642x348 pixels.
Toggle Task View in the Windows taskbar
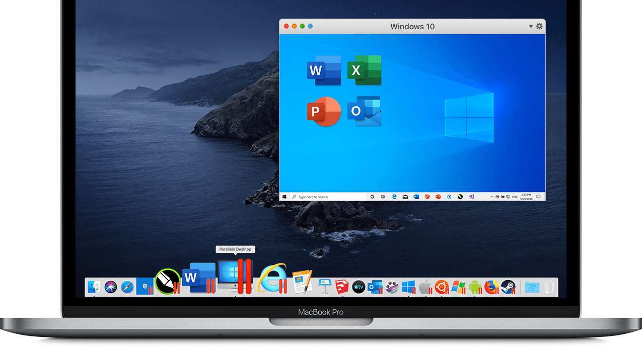(x=384, y=196)
